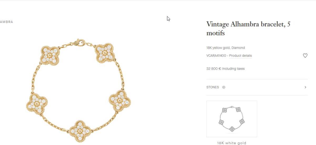Click the 18K yellow gold, Diamond text

(x=226, y=48)
